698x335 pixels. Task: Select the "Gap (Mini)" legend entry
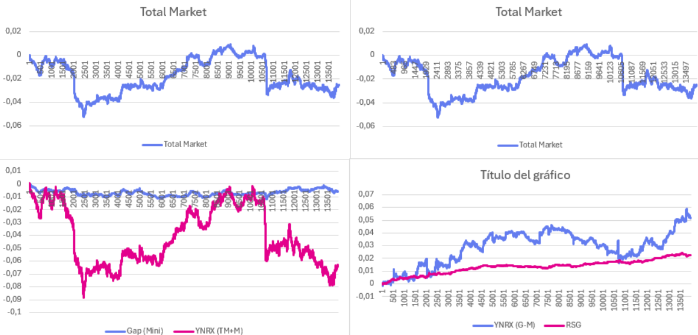pos(145,330)
